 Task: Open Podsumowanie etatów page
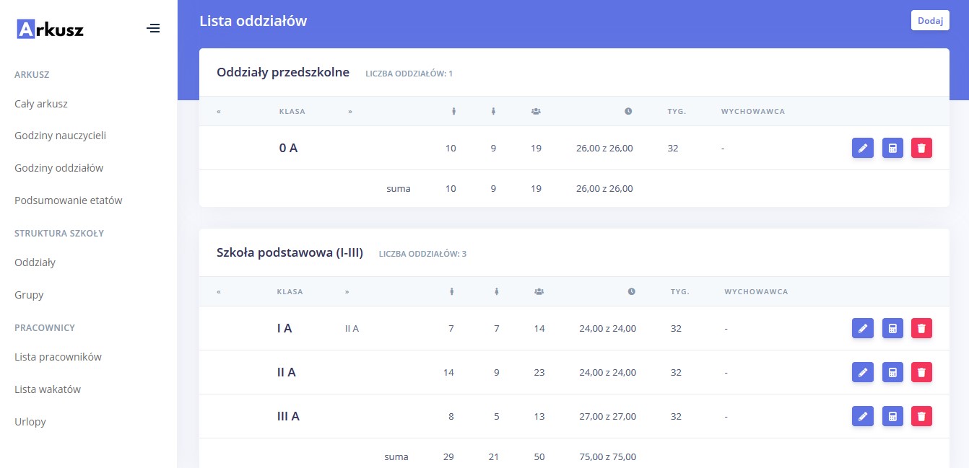point(69,200)
